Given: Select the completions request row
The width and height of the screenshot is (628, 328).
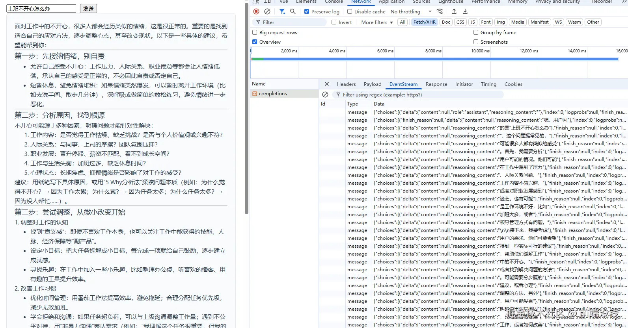Looking at the screenshot, I should 284,94.
